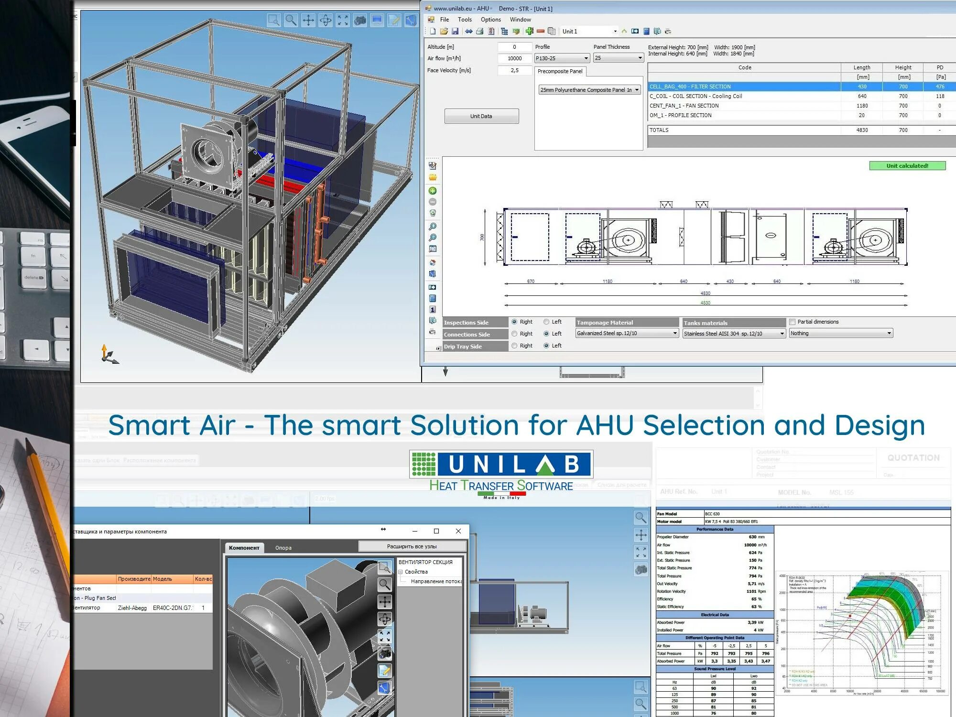
Task: Click the red minus remove unit icon
Action: [x=541, y=32]
